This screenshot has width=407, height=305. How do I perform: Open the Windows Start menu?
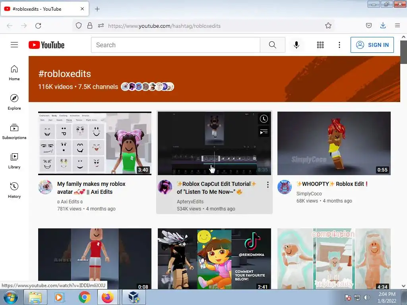(11, 297)
